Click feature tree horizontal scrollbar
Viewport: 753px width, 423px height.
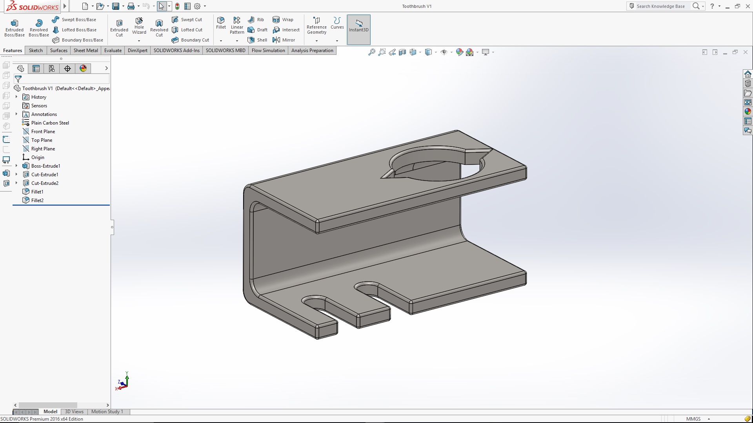click(48, 405)
